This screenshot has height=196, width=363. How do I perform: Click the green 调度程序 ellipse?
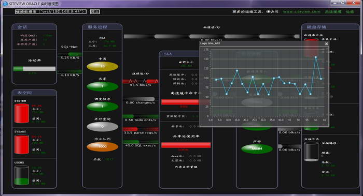tap(102, 106)
